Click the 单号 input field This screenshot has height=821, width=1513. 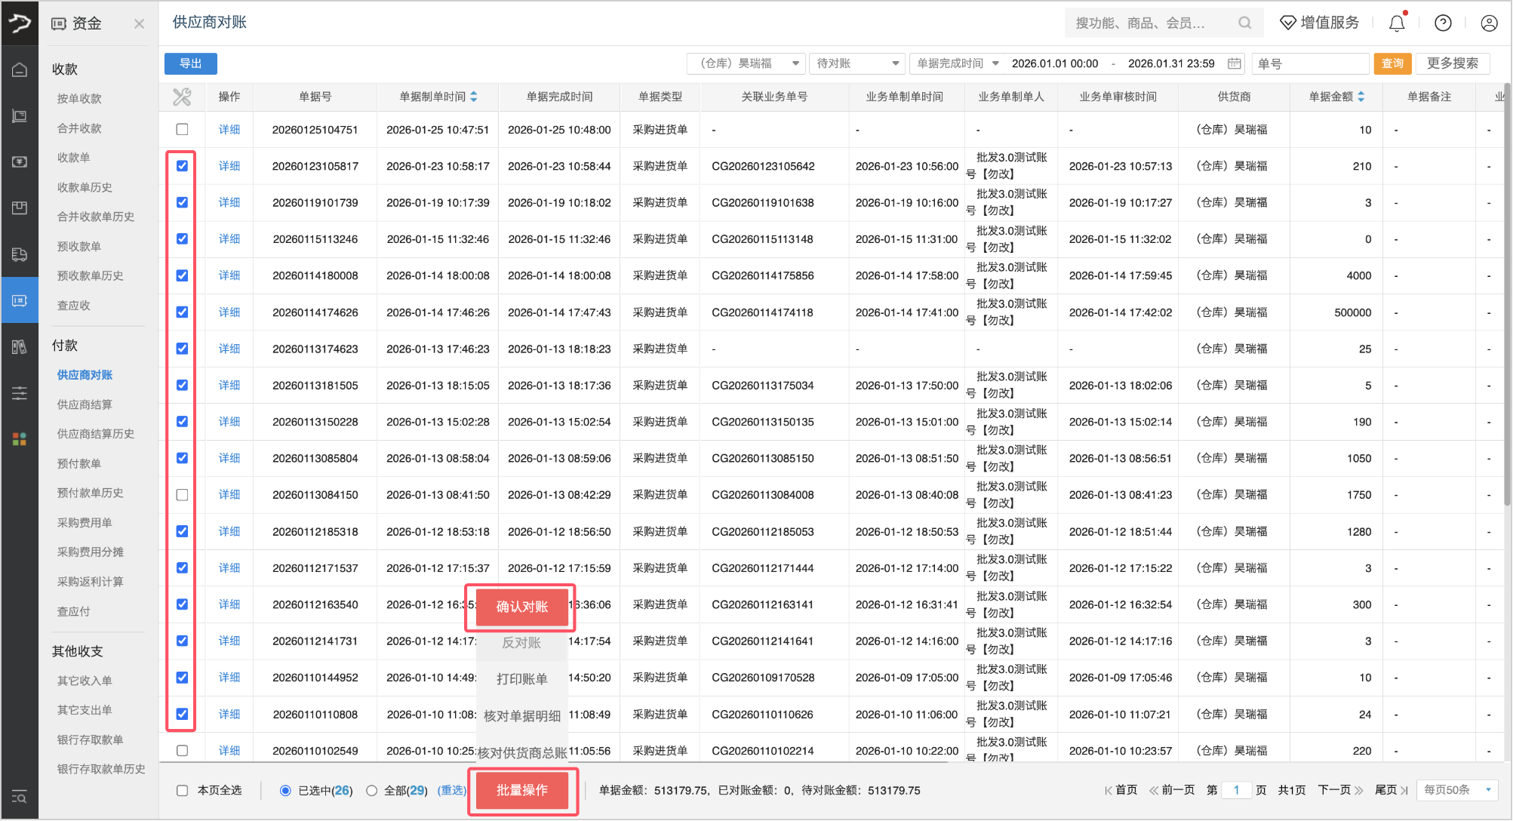pos(1309,63)
